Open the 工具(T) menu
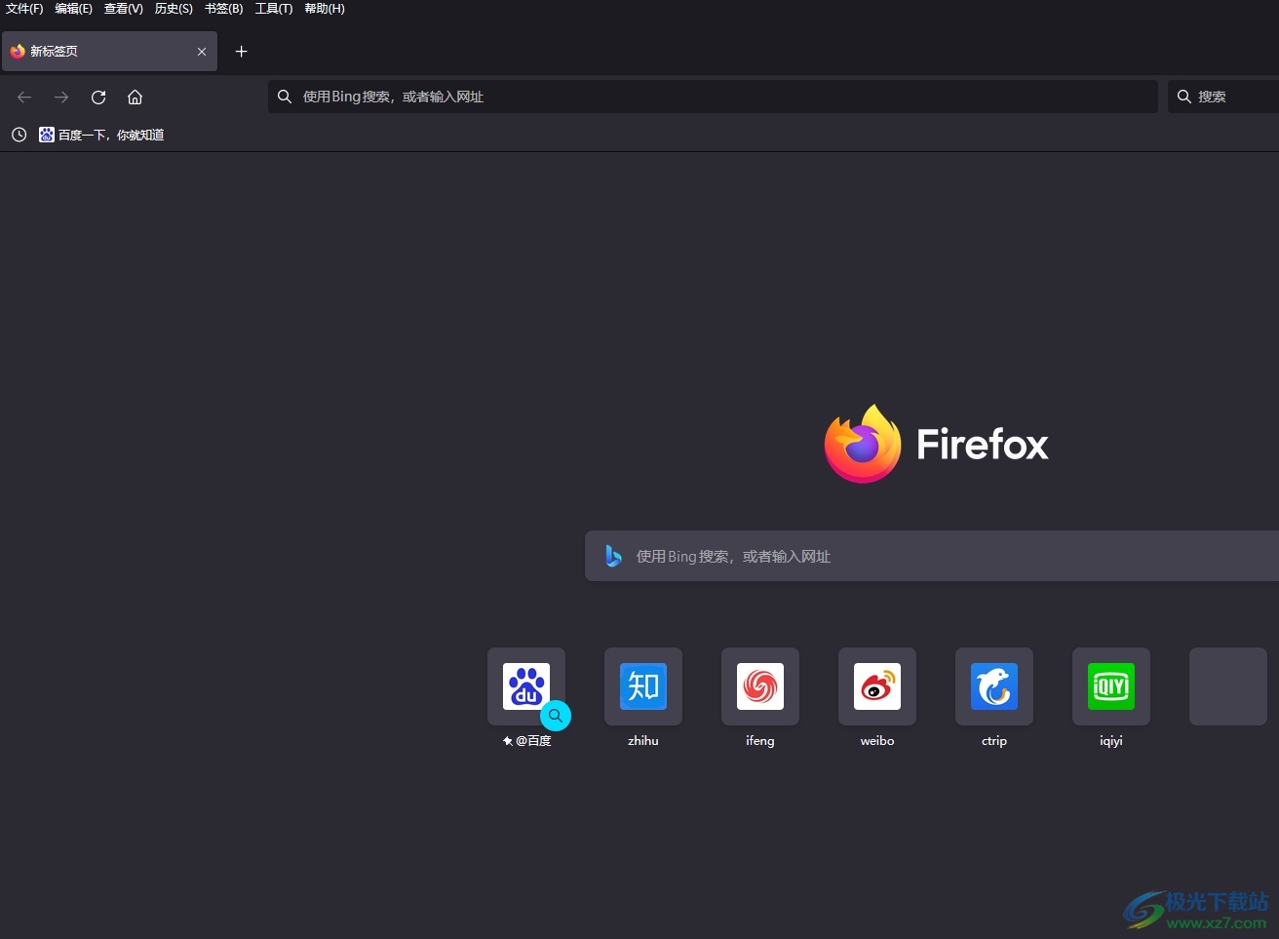This screenshot has width=1279, height=939. pyautogui.click(x=274, y=9)
